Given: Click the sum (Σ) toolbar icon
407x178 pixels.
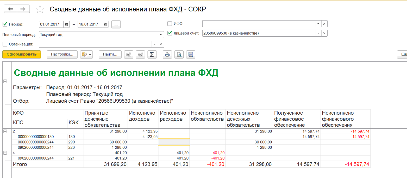Looking at the screenshot, I should point(152,54).
